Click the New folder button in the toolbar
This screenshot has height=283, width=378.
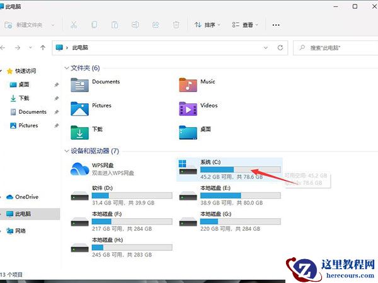23,25
